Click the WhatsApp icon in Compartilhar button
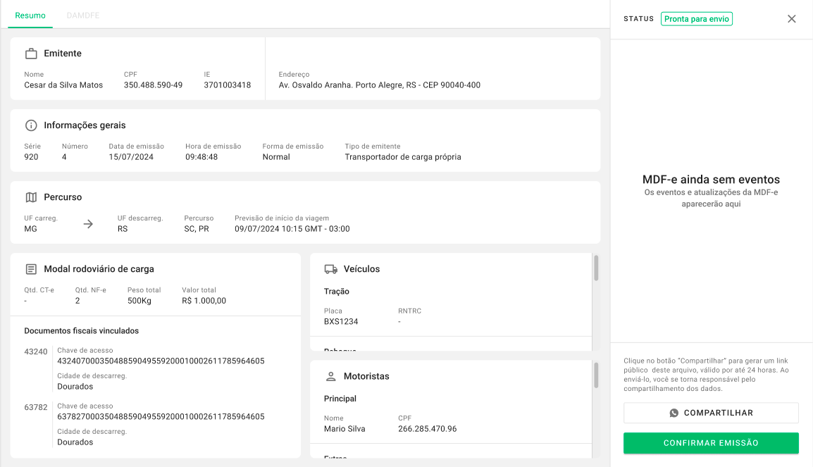The width and height of the screenshot is (813, 467). [674, 413]
